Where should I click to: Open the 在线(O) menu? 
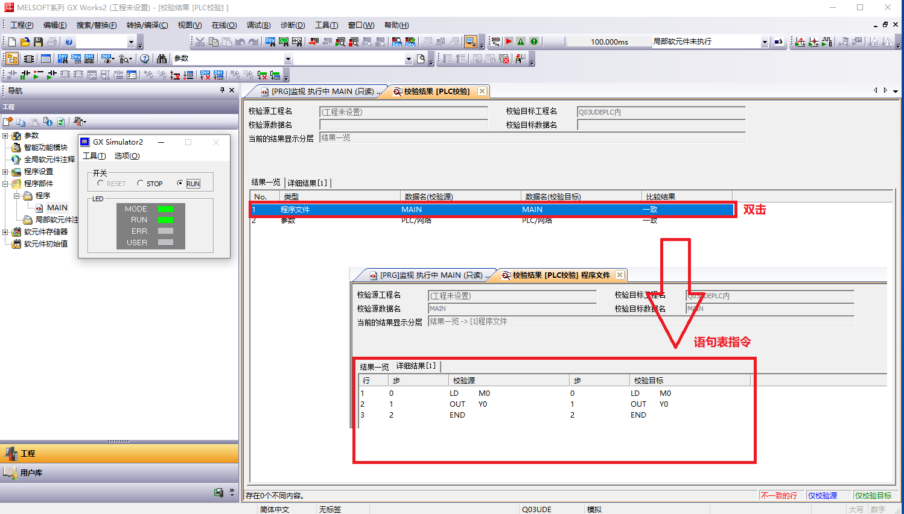pyautogui.click(x=224, y=25)
